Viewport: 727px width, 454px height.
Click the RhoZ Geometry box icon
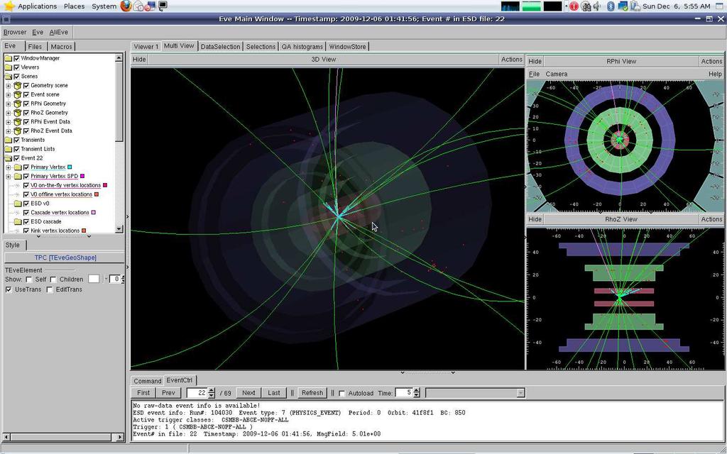18,113
